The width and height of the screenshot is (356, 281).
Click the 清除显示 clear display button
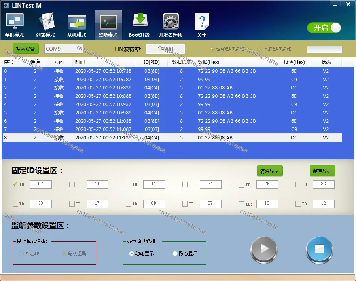pos(270,171)
